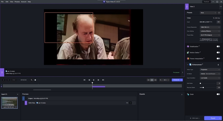Open the AI Model dropdown
The width and height of the screenshot is (223, 121).
210,74
